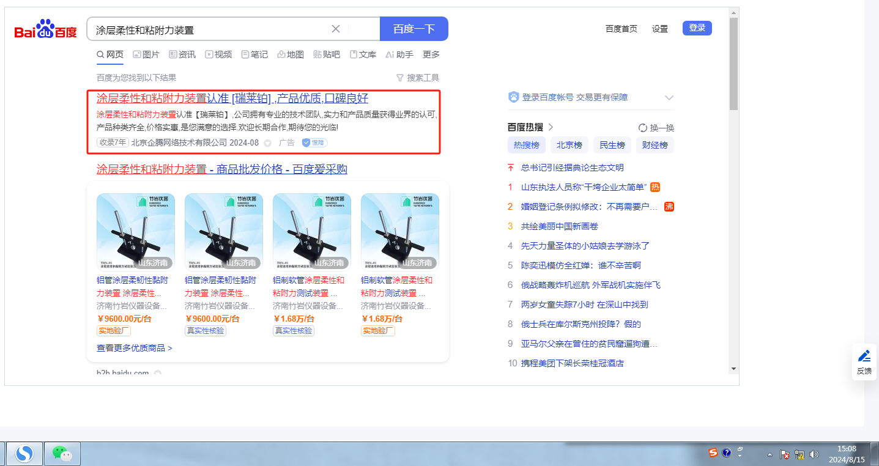The width and height of the screenshot is (879, 466).
Task: Expand 百度热搜 with the arrow
Action: (551, 127)
